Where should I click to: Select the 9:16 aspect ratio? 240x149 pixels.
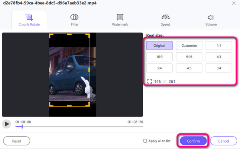(x=189, y=57)
